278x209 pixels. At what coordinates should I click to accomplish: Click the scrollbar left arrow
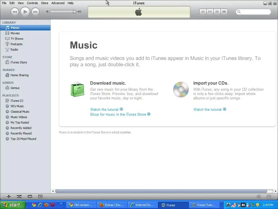(53, 191)
